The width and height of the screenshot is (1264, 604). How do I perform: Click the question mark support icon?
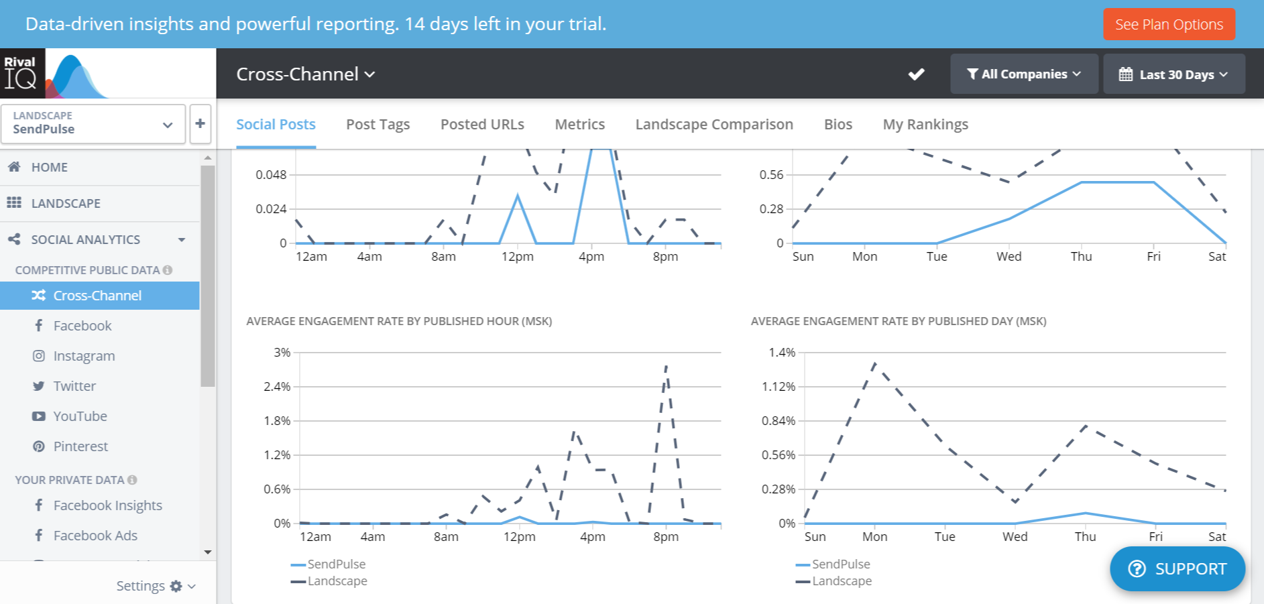click(x=1137, y=569)
